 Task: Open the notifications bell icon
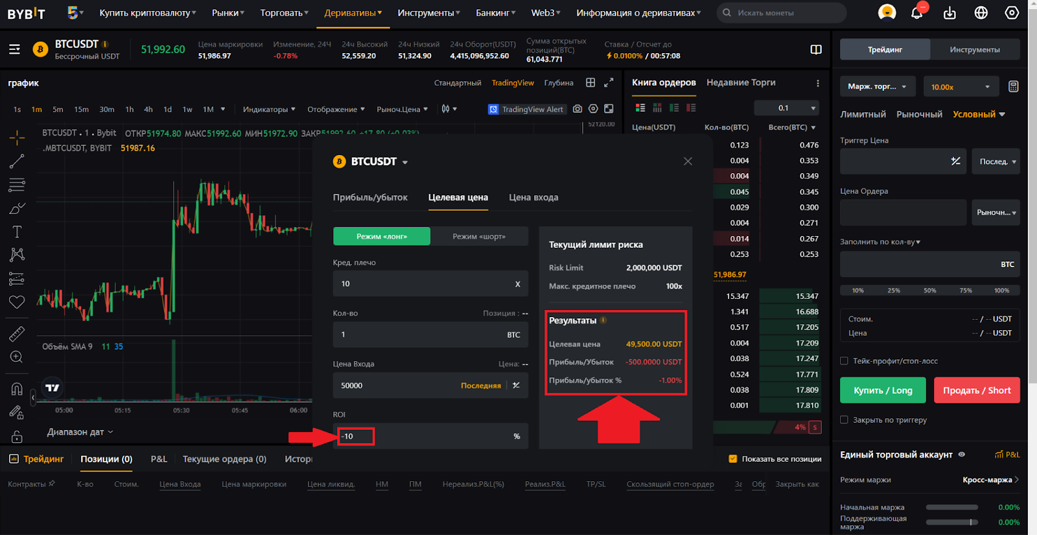click(916, 13)
